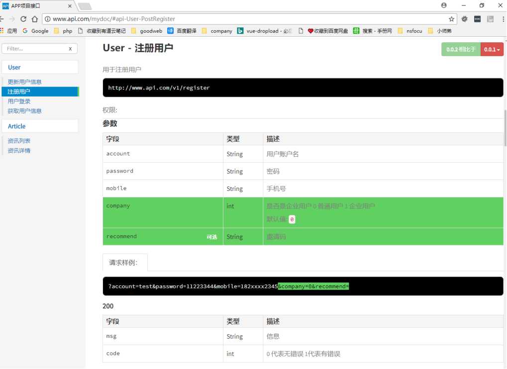507x369 pixels.
Task: Click the default value 0 badge
Action: tap(292, 219)
